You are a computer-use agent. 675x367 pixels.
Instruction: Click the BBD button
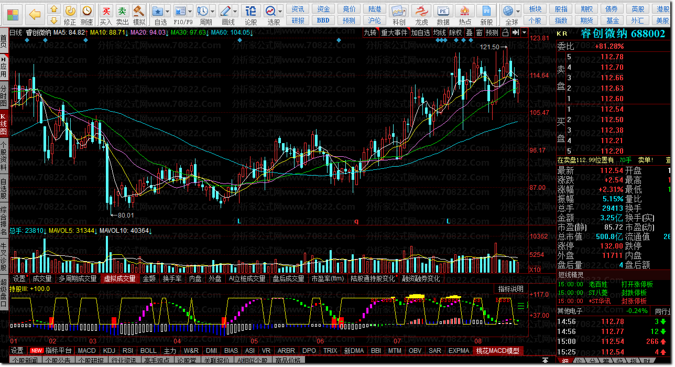(x=323, y=20)
